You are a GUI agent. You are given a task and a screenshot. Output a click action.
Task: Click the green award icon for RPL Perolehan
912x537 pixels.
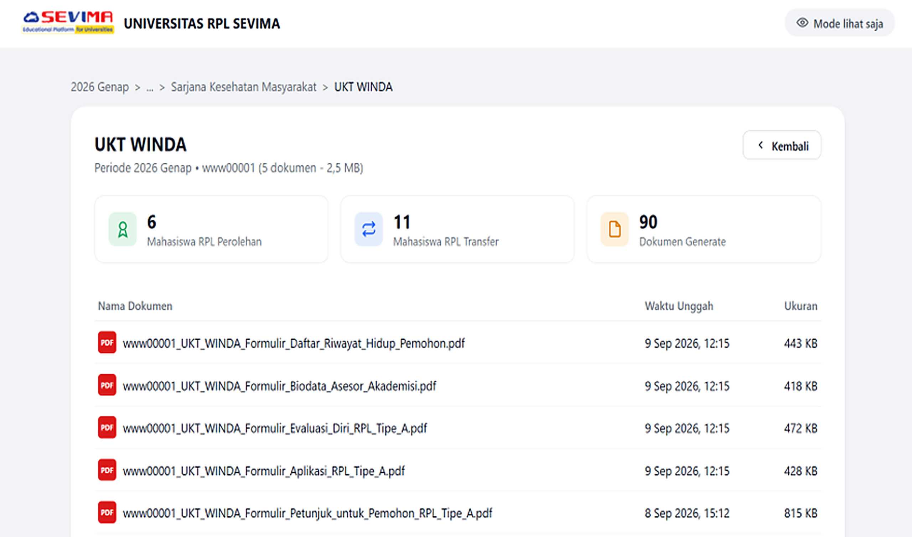click(123, 229)
